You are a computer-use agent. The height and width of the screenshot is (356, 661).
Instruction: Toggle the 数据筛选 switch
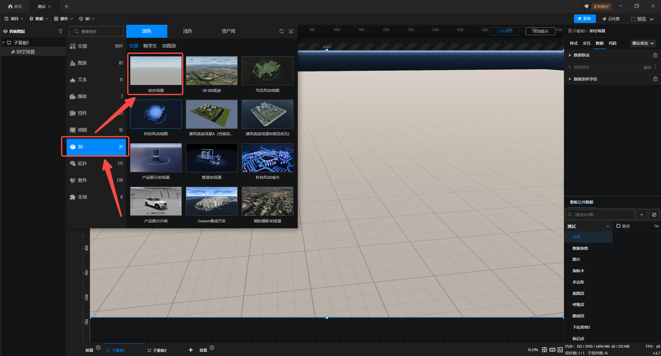coord(647,67)
